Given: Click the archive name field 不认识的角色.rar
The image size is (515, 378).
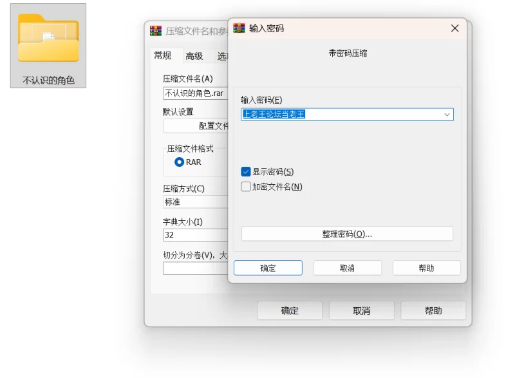Looking at the screenshot, I should pos(196,93).
